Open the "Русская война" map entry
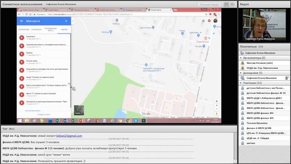The height and width of the screenshot is (164, 291). (x=44, y=62)
